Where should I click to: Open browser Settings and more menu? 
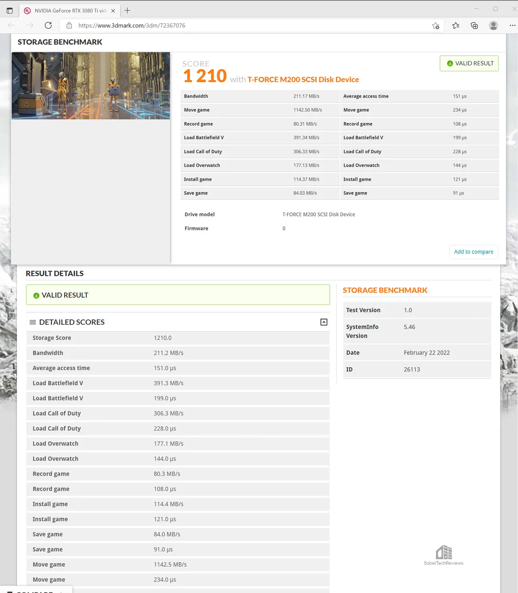[x=512, y=25]
